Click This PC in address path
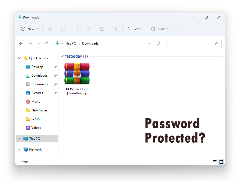 tap(70, 43)
